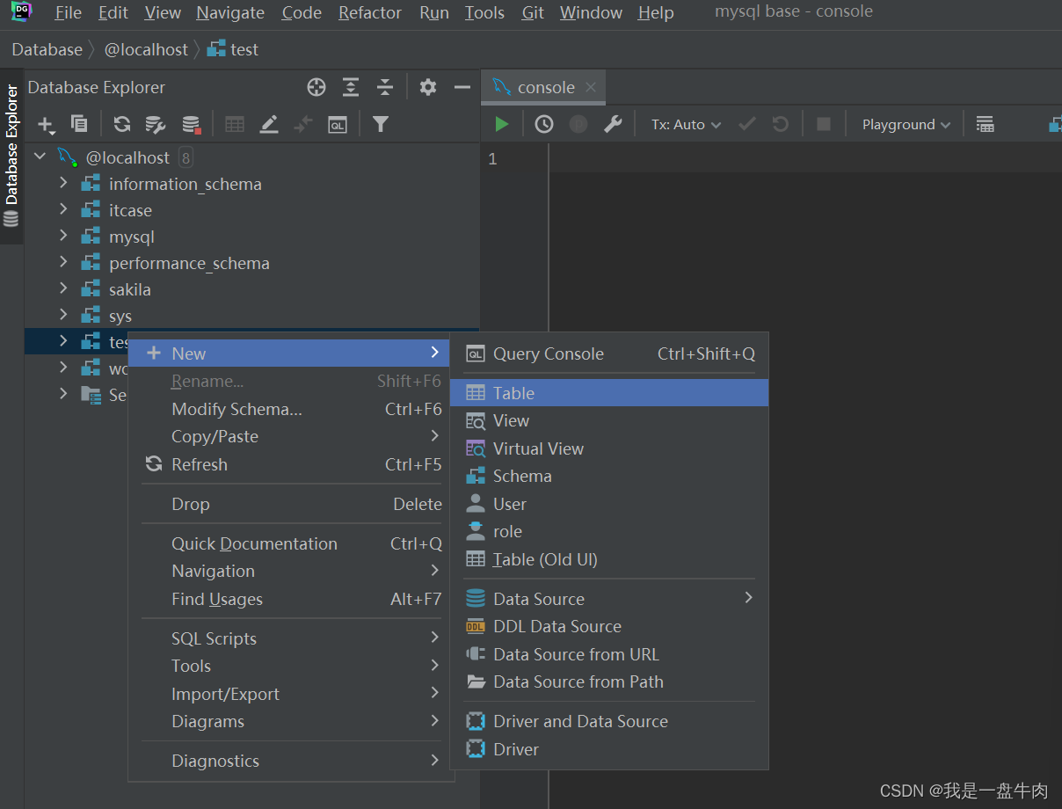Select Table (Old UI) in the New submenu
The height and width of the screenshot is (809, 1062).
609,559
